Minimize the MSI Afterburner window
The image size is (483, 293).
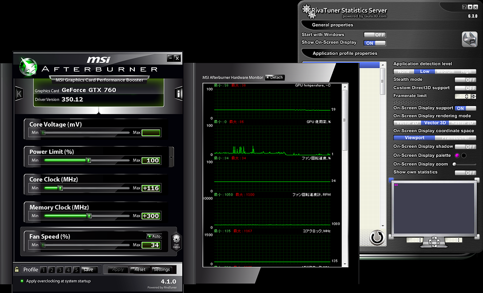click(170, 58)
